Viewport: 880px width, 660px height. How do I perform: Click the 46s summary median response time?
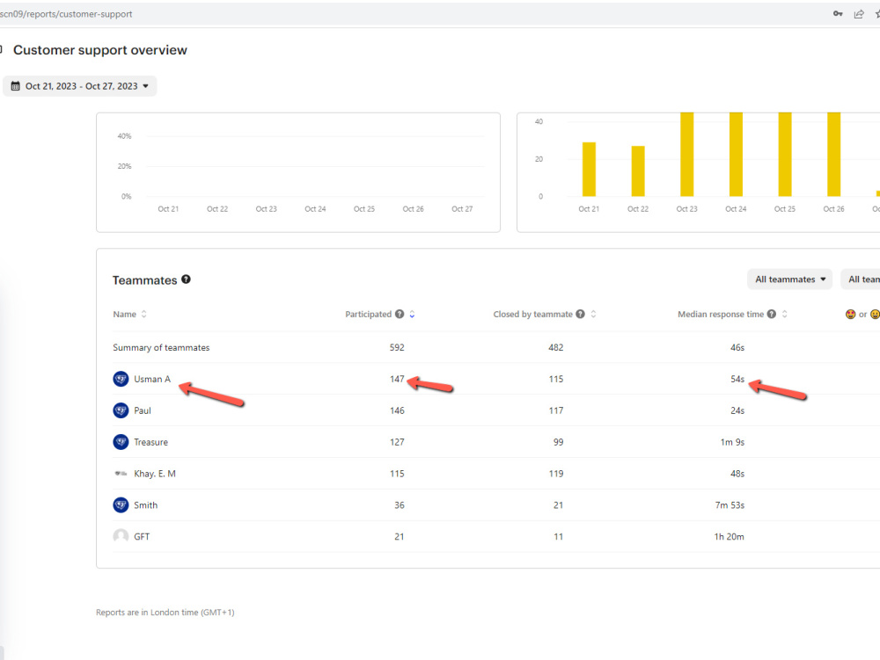click(x=737, y=347)
